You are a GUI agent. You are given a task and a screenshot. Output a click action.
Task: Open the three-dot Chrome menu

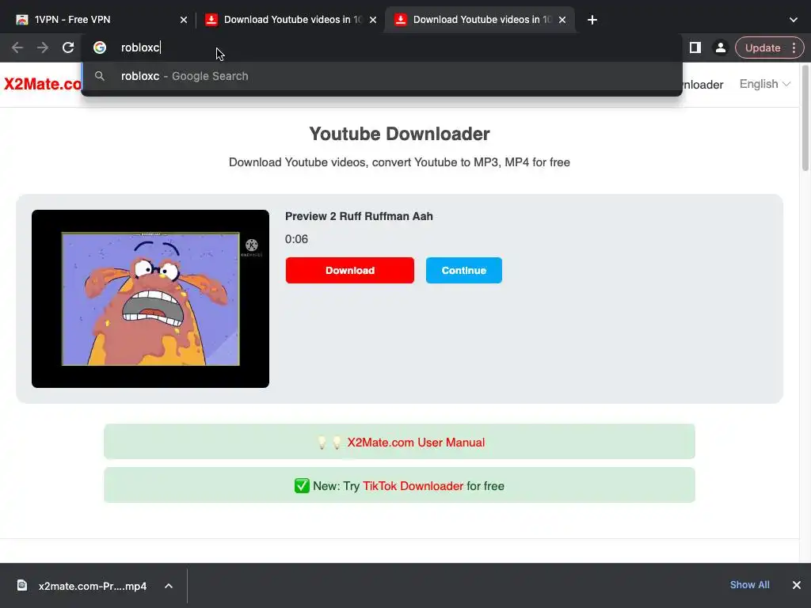pos(794,47)
